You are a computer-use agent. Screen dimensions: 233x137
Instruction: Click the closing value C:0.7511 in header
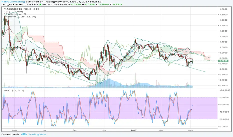pyautogui.click(x=116, y=4)
